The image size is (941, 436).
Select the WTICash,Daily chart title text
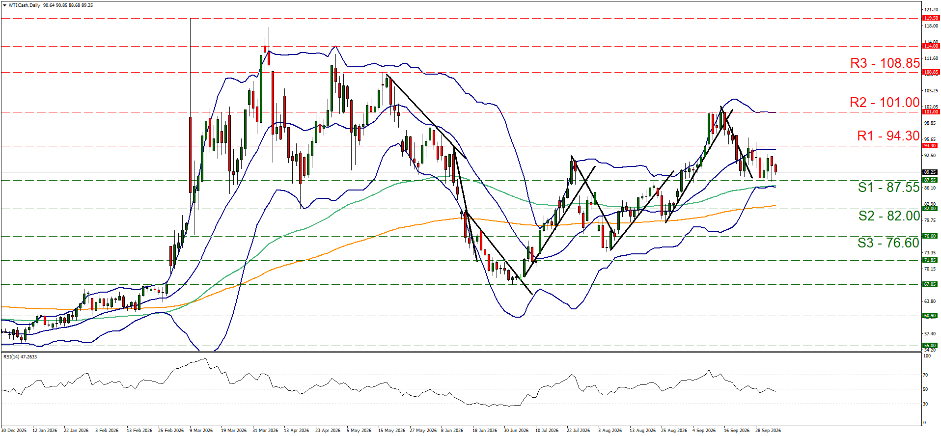(x=25, y=5)
